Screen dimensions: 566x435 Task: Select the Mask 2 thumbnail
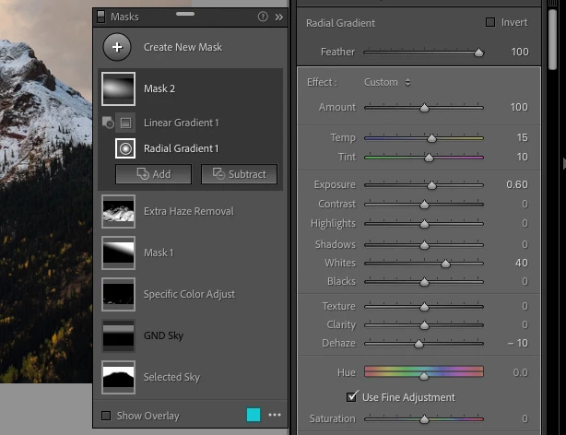(x=118, y=88)
